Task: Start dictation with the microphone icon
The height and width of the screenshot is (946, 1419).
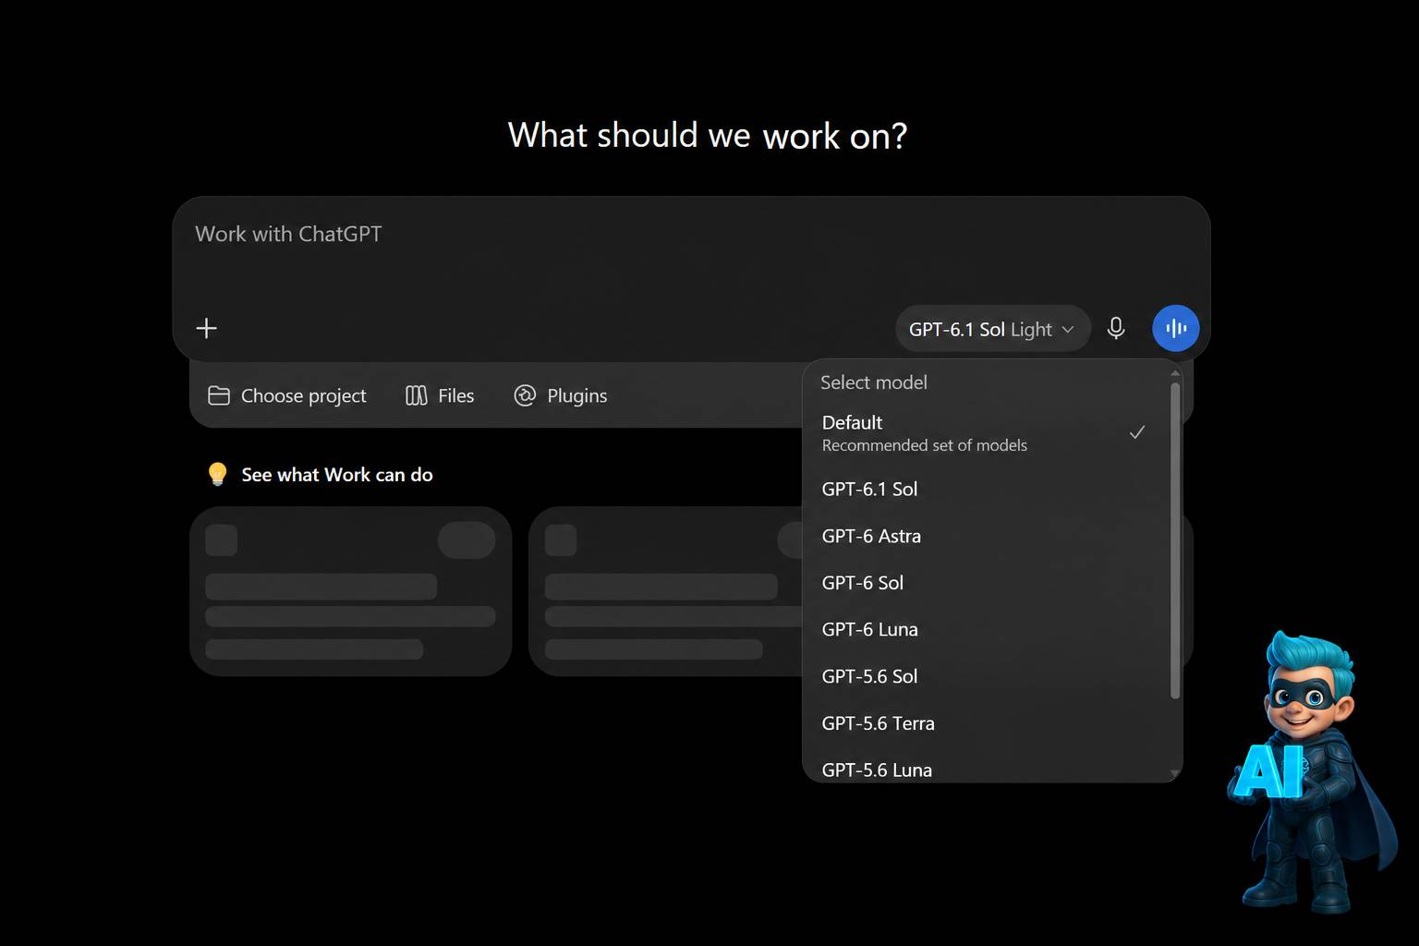Action: click(1116, 328)
